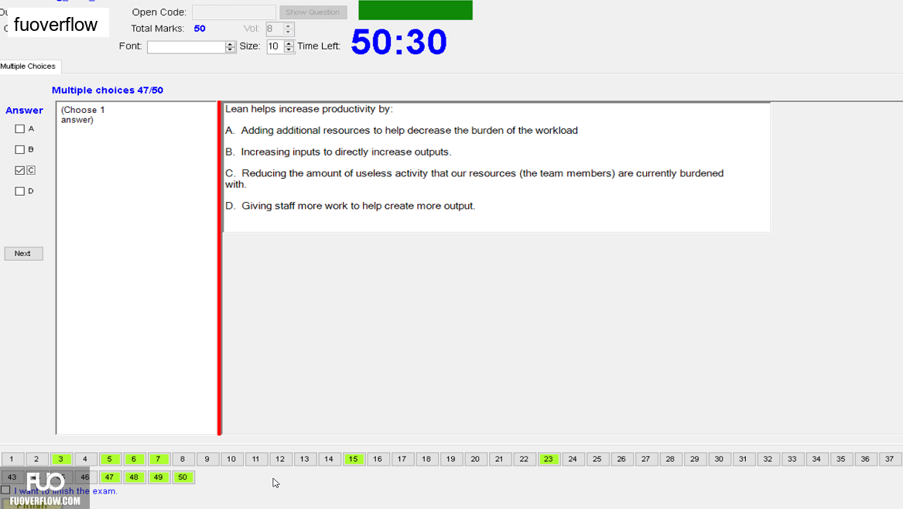903x509 pixels.
Task: Go to question 2
Action: [x=36, y=459]
